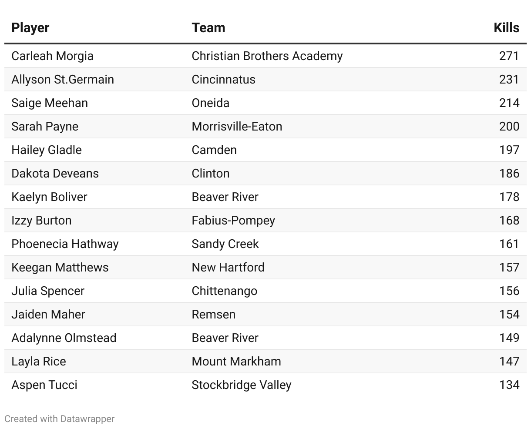Select Saige Meehan in the table
Viewport: 531px width, 429px height.
(x=50, y=103)
